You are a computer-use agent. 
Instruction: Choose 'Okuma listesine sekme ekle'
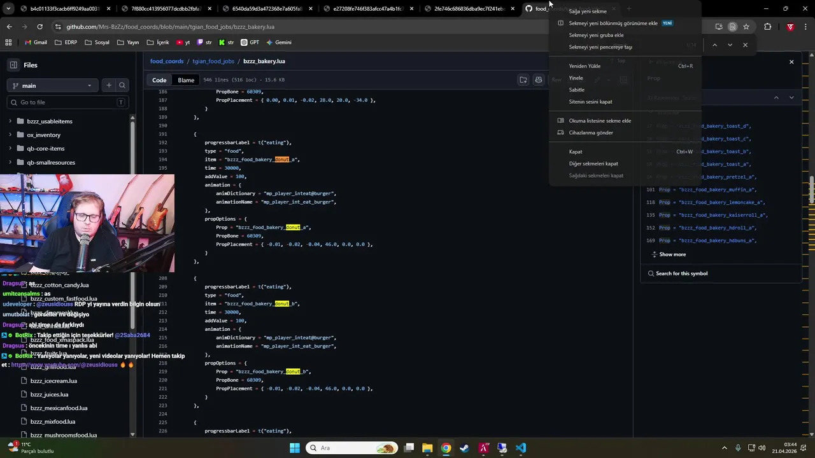(x=600, y=121)
